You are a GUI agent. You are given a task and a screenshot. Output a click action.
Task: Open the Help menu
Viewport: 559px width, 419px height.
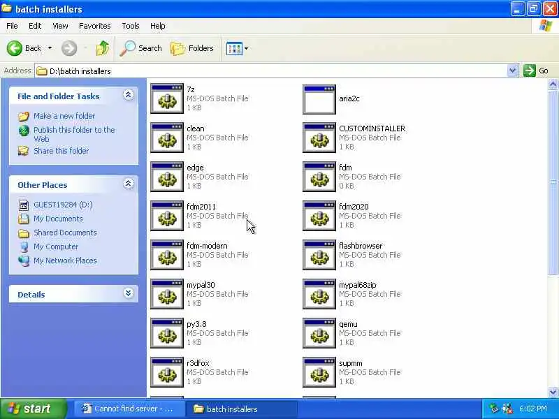(158, 26)
